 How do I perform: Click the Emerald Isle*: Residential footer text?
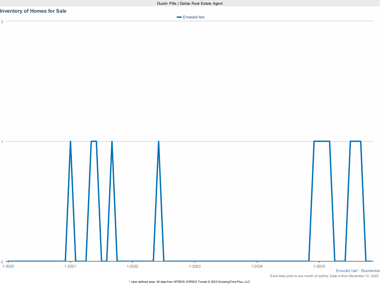click(358, 271)
